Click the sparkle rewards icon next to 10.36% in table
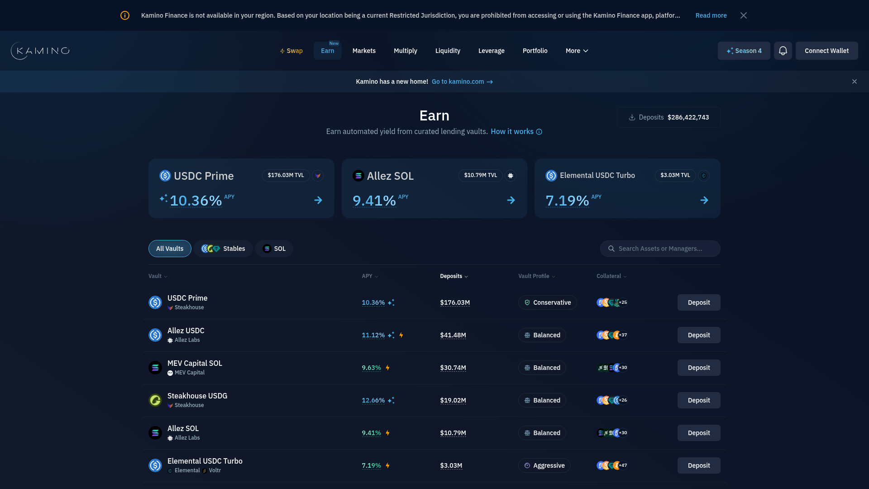869x489 pixels. click(x=391, y=302)
